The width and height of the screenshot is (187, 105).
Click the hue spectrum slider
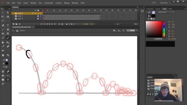164,29
